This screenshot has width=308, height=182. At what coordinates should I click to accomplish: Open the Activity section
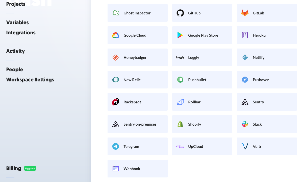(x=15, y=51)
